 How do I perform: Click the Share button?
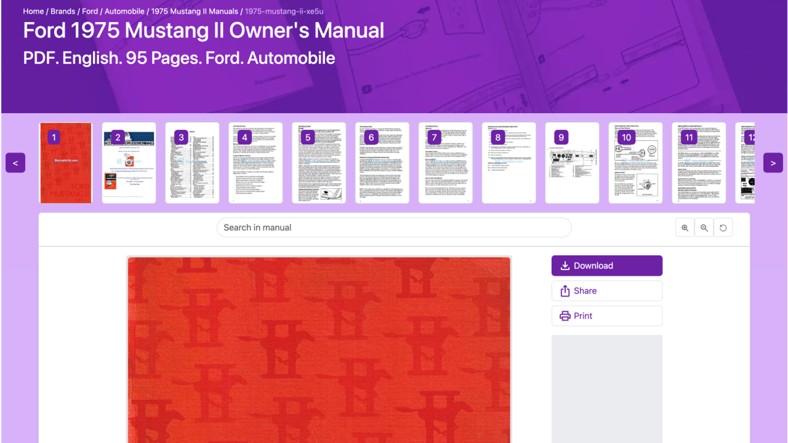click(607, 291)
